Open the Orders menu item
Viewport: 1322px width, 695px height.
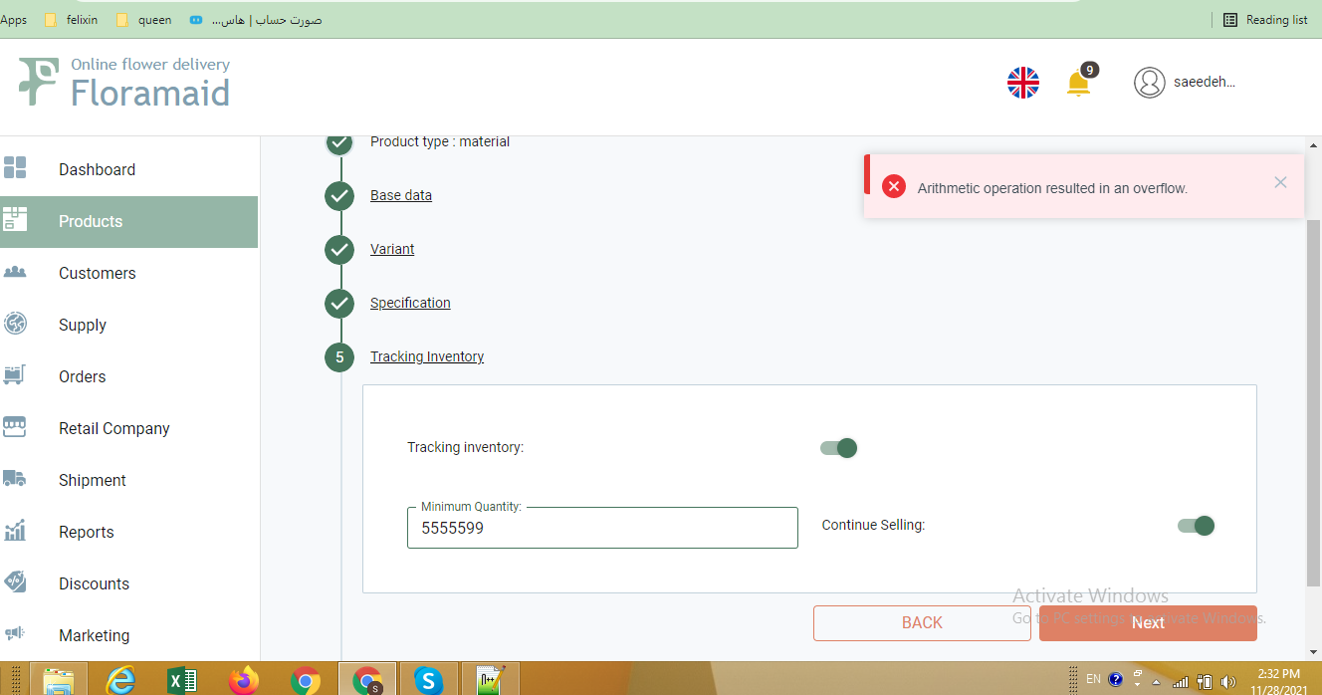[x=82, y=376]
